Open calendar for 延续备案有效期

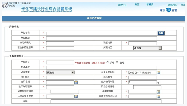76,96
